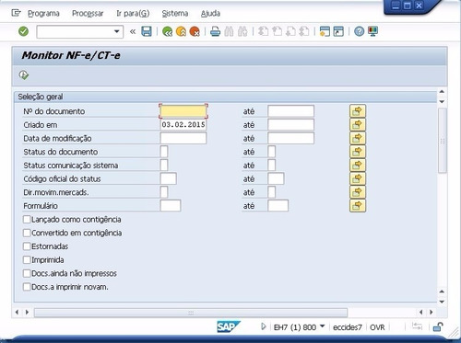This screenshot has height=343, width=461.
Task: Open multiple selection for Código oficial do status
Action: point(358,178)
